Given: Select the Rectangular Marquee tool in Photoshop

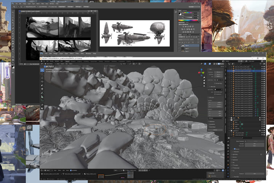Looking at the screenshot, I should (13, 15).
